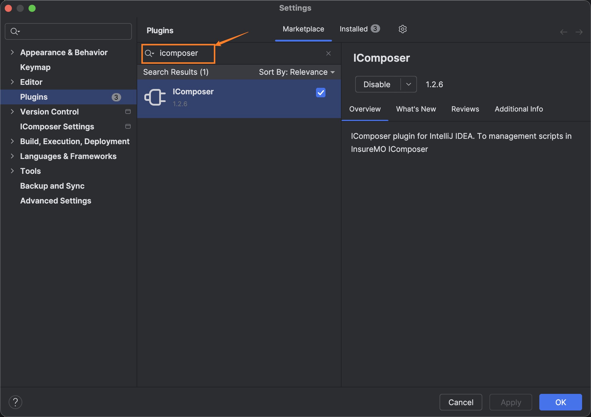
Task: Click into the settings search field
Action: pos(68,31)
